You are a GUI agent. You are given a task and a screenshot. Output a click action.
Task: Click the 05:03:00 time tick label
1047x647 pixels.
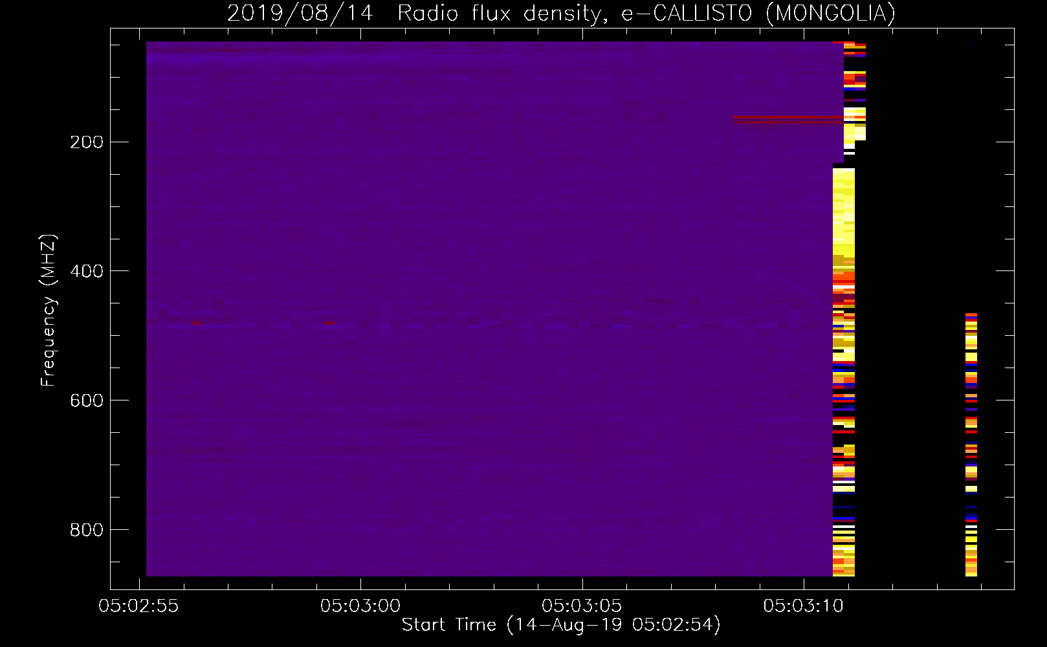[360, 606]
